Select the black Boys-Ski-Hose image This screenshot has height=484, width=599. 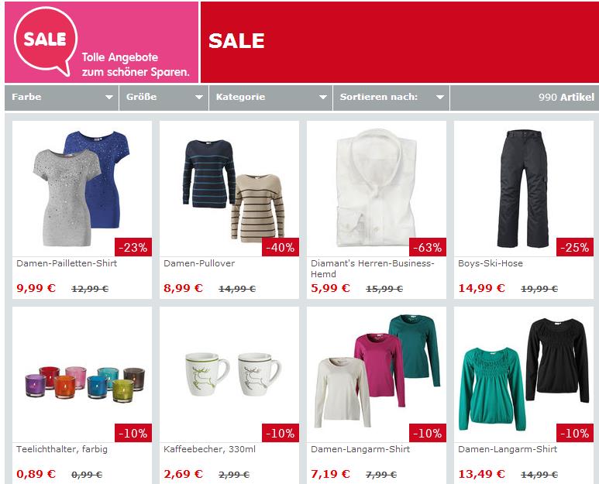[x=524, y=188]
